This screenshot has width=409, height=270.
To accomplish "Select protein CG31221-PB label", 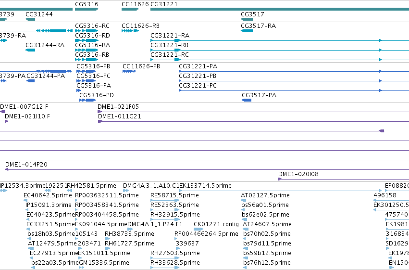I will [x=198, y=76].
